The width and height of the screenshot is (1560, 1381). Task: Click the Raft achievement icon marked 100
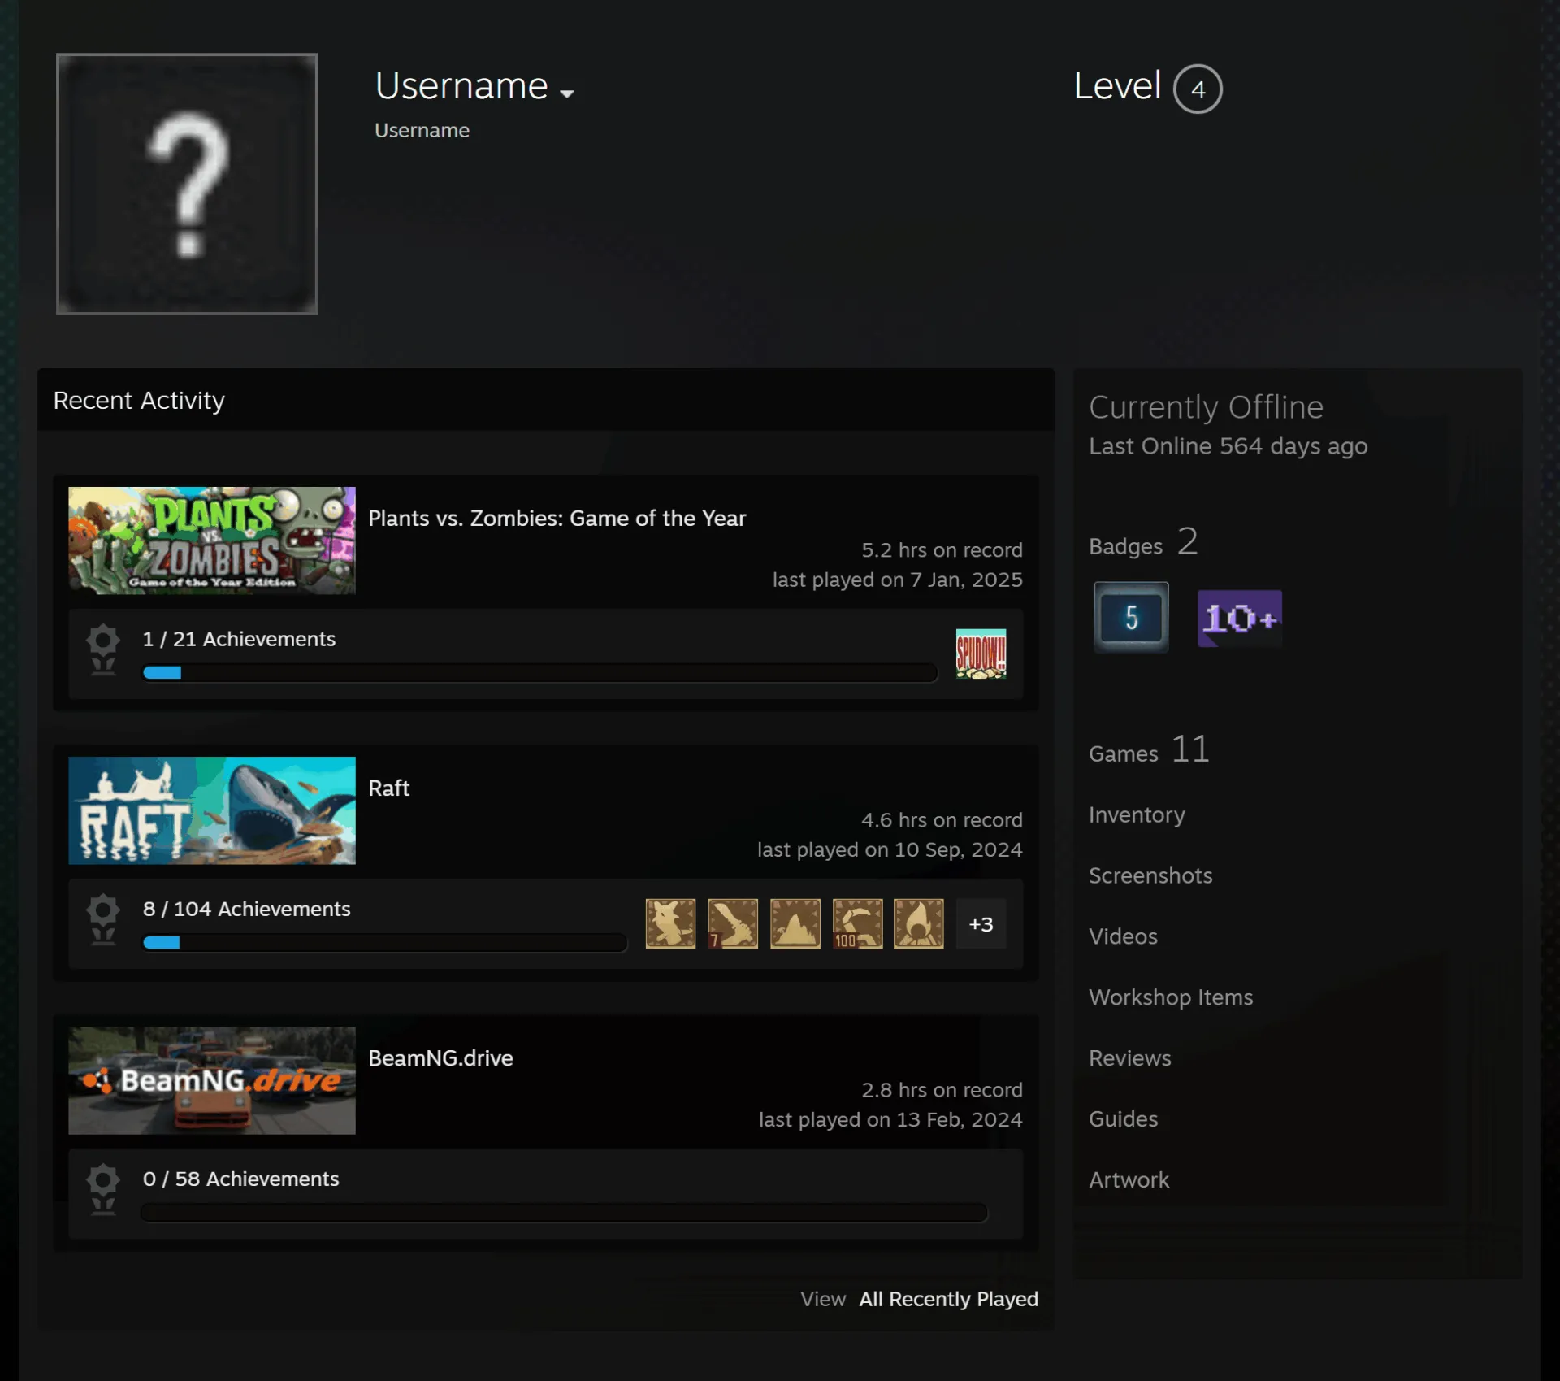[857, 923]
